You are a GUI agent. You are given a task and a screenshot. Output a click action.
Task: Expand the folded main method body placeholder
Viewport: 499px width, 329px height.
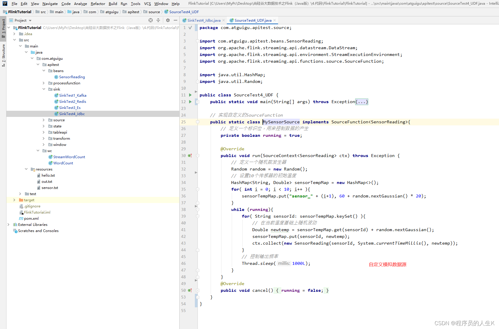(x=362, y=102)
